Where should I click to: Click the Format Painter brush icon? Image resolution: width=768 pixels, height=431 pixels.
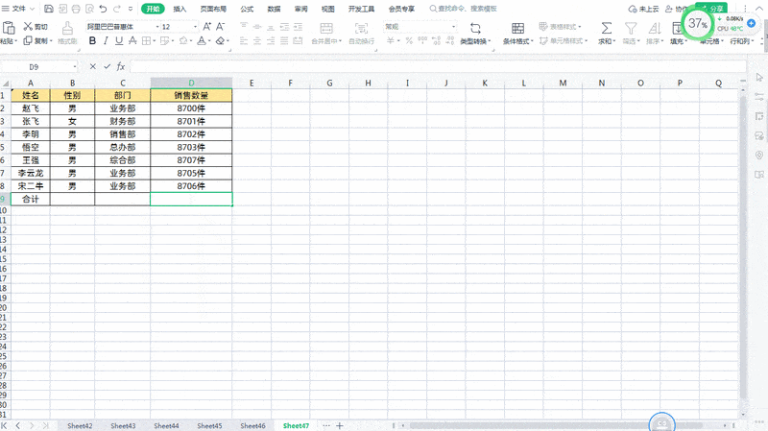tap(67, 30)
